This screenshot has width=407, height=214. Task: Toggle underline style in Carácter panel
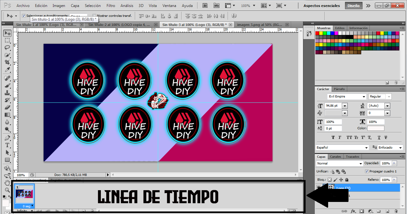[x=379, y=137]
